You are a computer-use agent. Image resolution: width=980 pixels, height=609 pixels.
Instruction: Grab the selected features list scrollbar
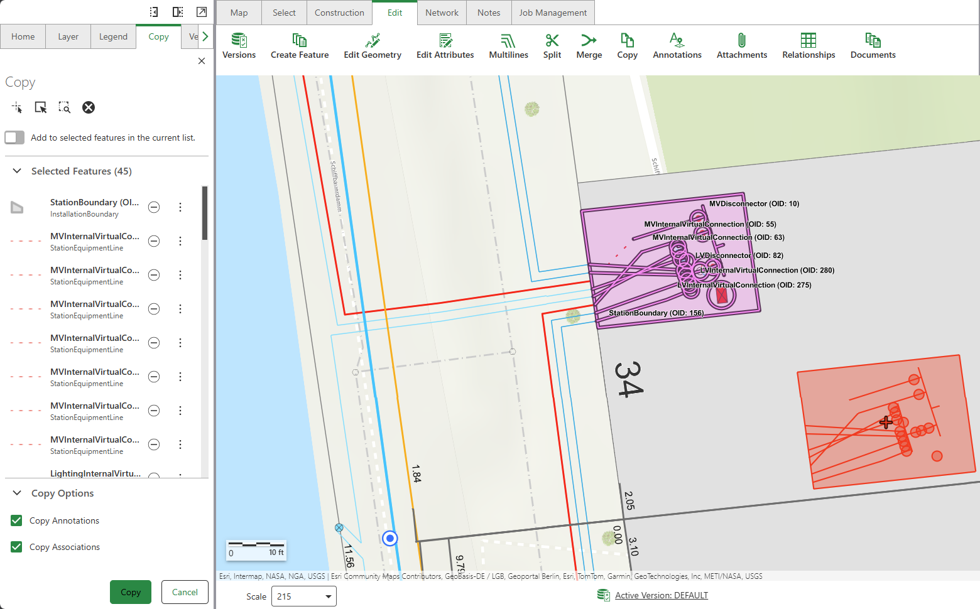[204, 213]
